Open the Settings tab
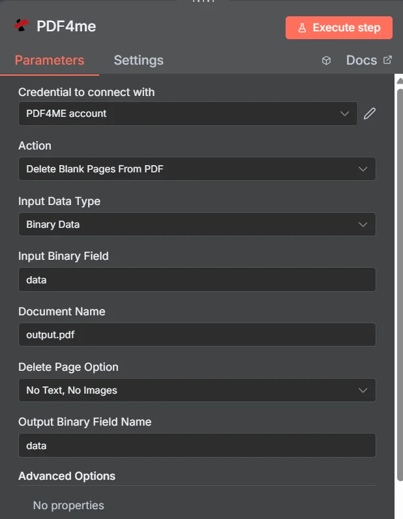The image size is (403, 519). (x=138, y=60)
